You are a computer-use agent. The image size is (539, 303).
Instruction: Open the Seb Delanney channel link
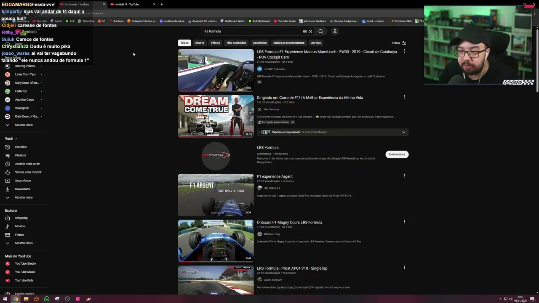pyautogui.click(x=271, y=109)
